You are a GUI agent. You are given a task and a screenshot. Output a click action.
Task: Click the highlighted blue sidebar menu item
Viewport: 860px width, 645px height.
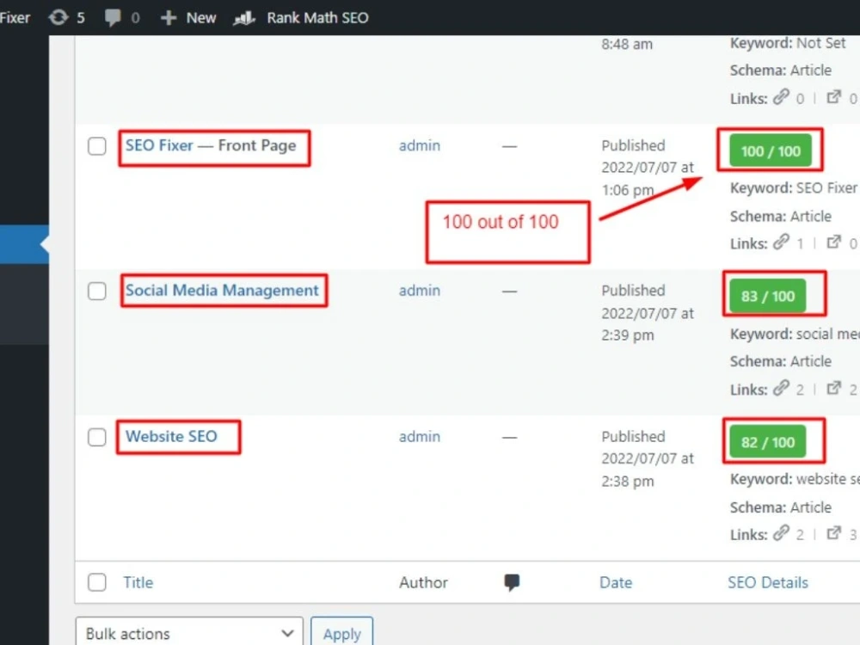tap(24, 244)
